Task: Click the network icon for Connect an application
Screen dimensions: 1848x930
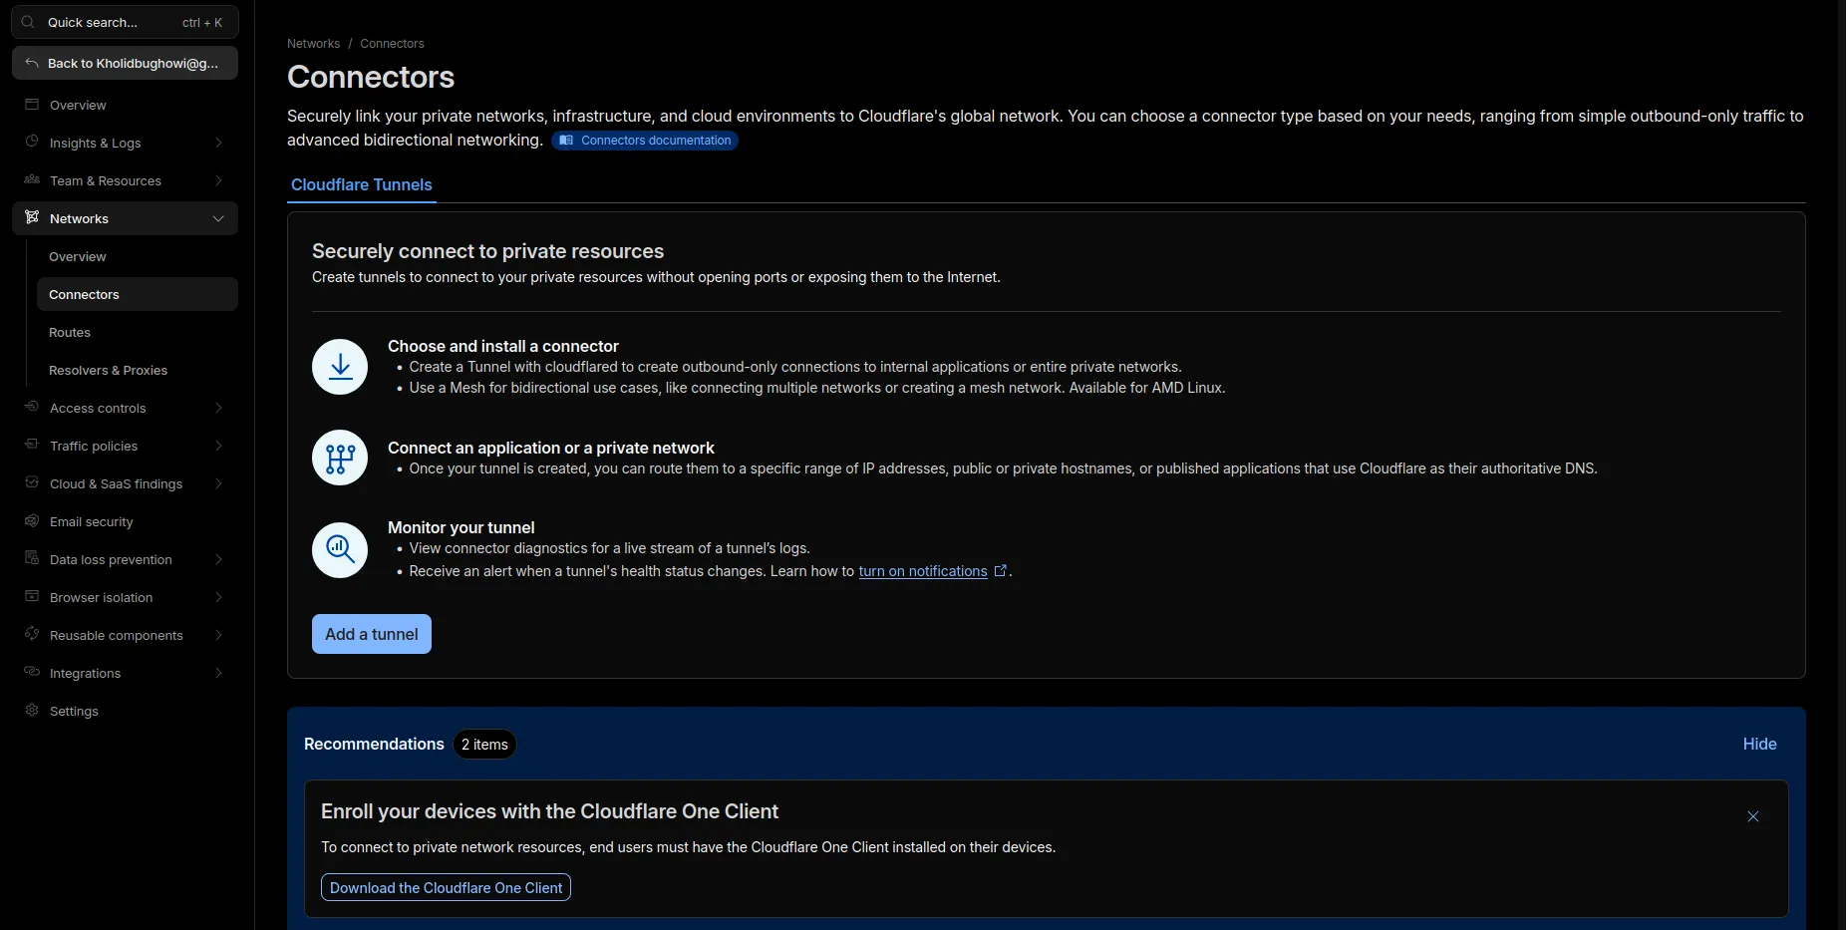Action: pos(340,458)
